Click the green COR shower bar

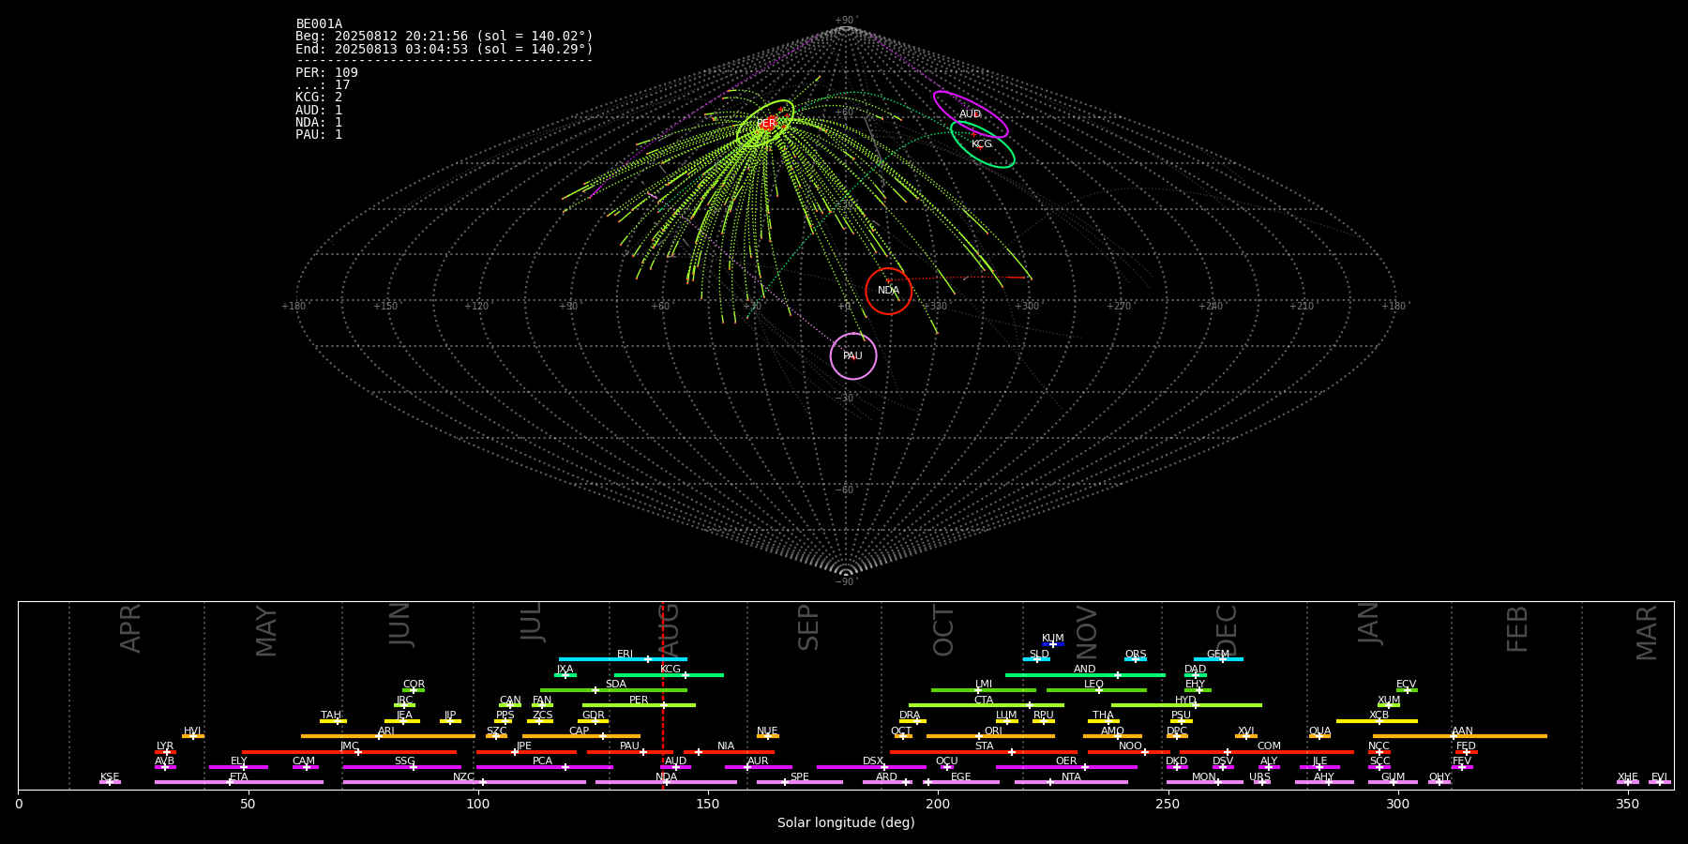(x=414, y=690)
